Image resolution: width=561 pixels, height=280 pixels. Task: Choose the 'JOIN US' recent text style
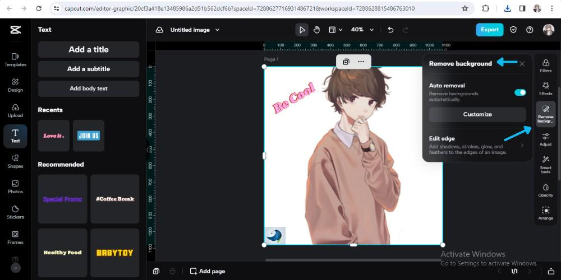[89, 136]
